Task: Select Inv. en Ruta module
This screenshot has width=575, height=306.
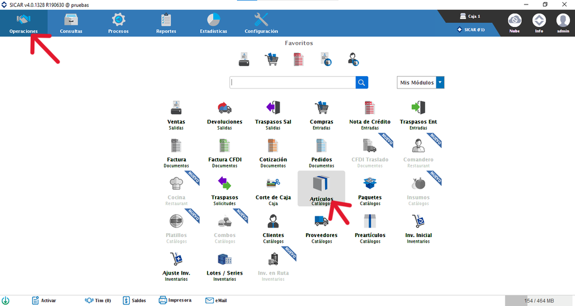Action: click(273, 266)
